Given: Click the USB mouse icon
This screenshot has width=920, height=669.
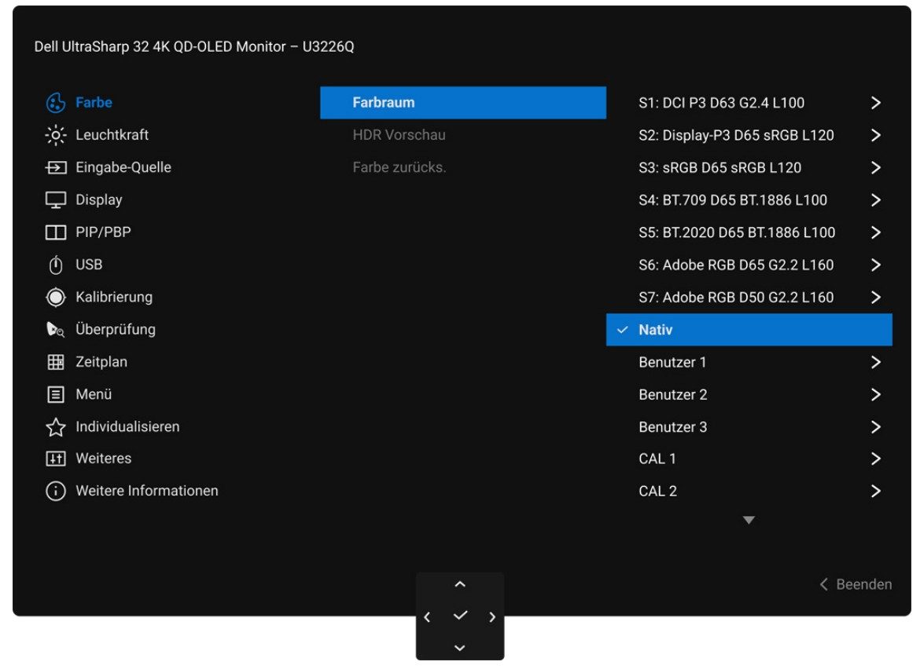Looking at the screenshot, I should [56, 265].
